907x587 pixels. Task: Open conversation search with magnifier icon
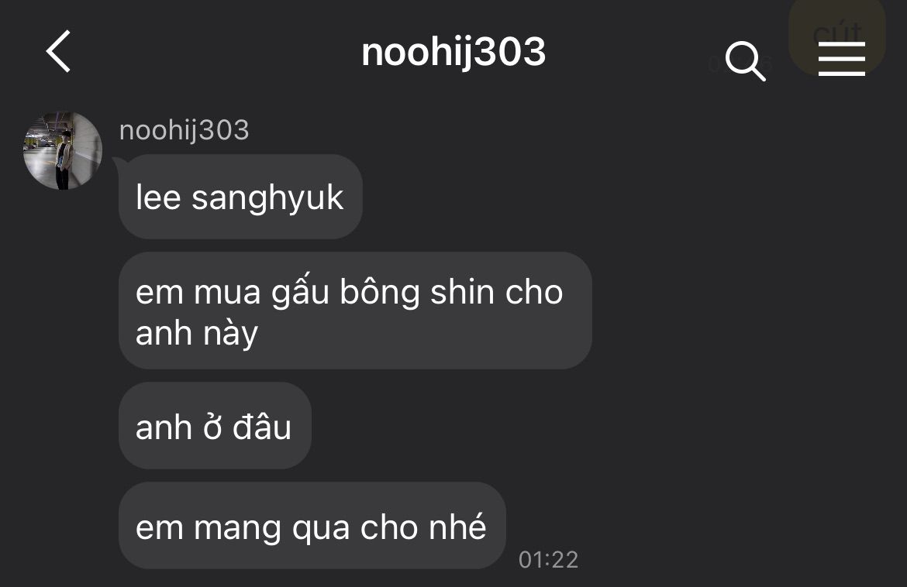pyautogui.click(x=745, y=60)
